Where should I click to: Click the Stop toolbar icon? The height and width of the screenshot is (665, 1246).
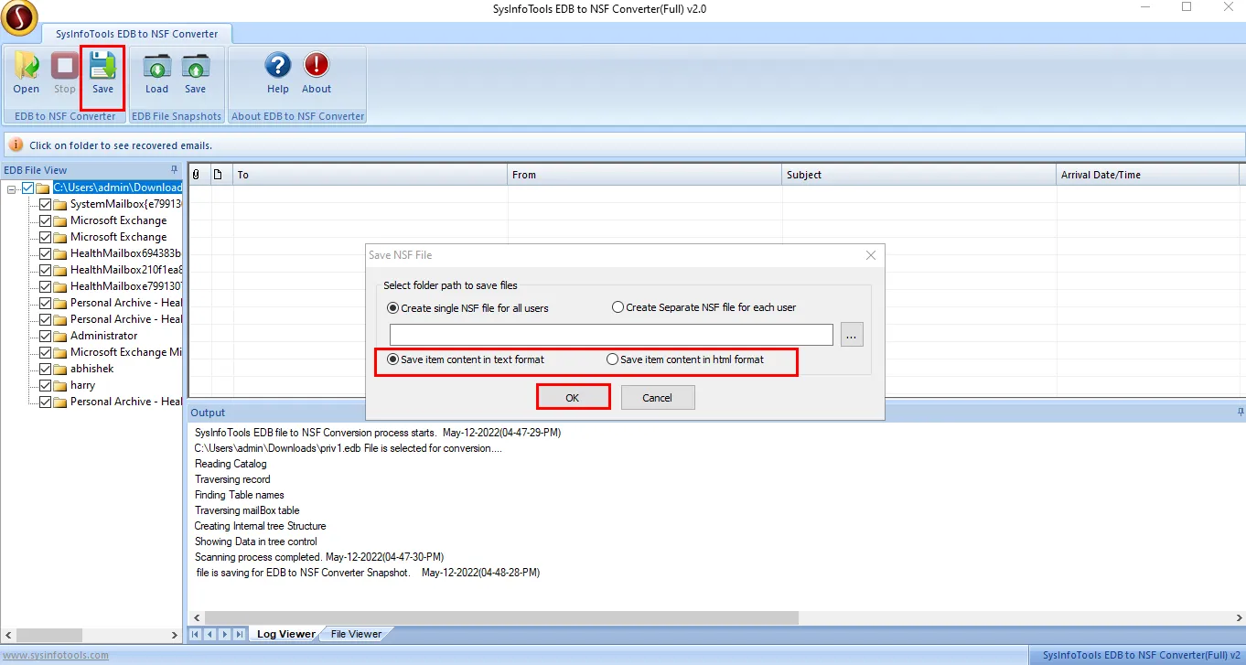[64, 73]
